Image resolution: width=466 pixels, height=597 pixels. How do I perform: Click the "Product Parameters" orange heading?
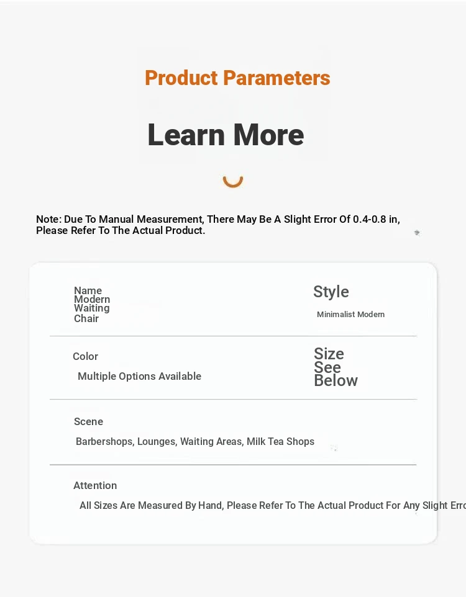tap(237, 78)
